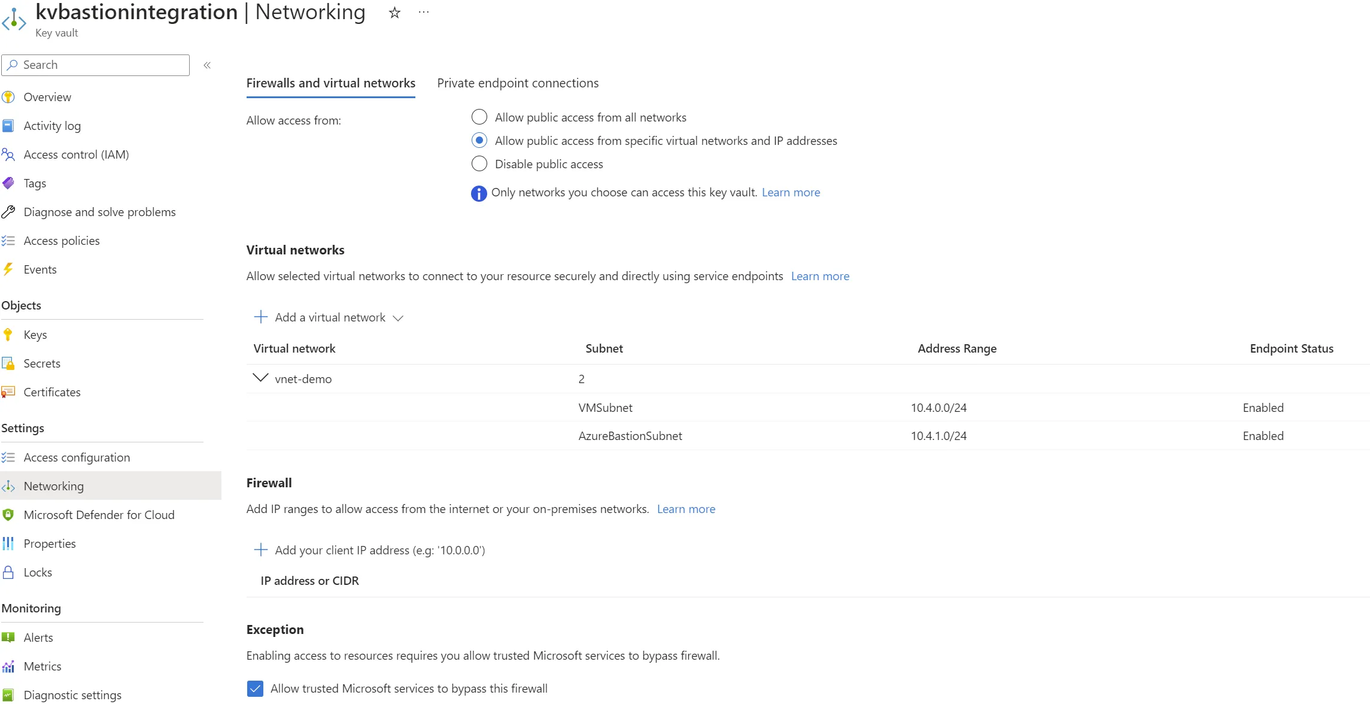Click the Locks padlock icon
The height and width of the screenshot is (704, 1370).
[x=8, y=572]
